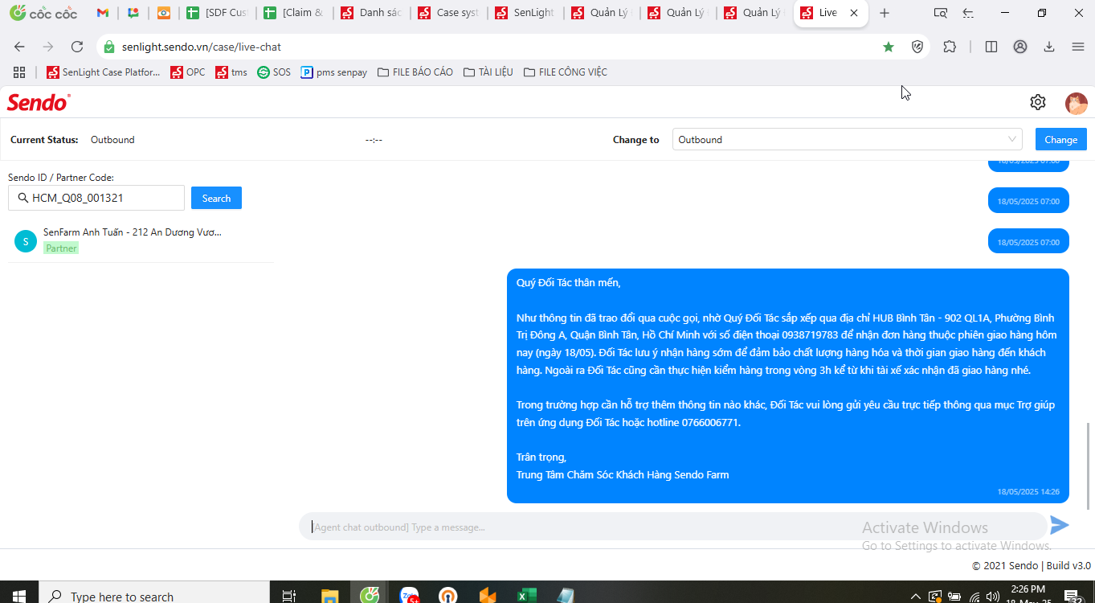Open the SOS bookmark
The image size is (1095, 603).
pyautogui.click(x=274, y=72)
